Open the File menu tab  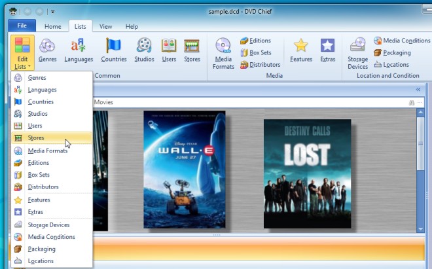point(22,26)
